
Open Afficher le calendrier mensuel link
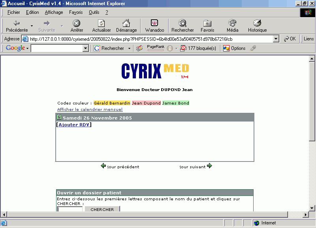[90, 110]
